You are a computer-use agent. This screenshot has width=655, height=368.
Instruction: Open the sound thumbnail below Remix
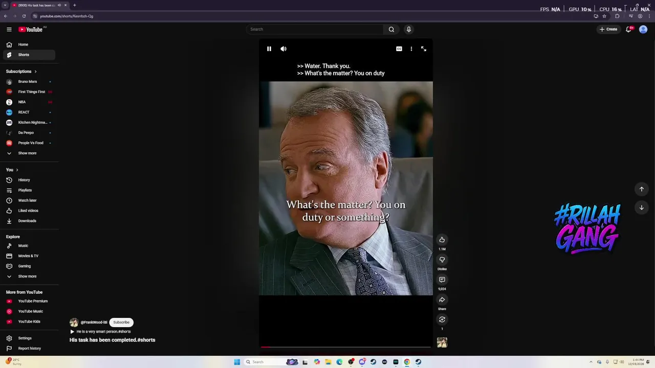pos(442,342)
